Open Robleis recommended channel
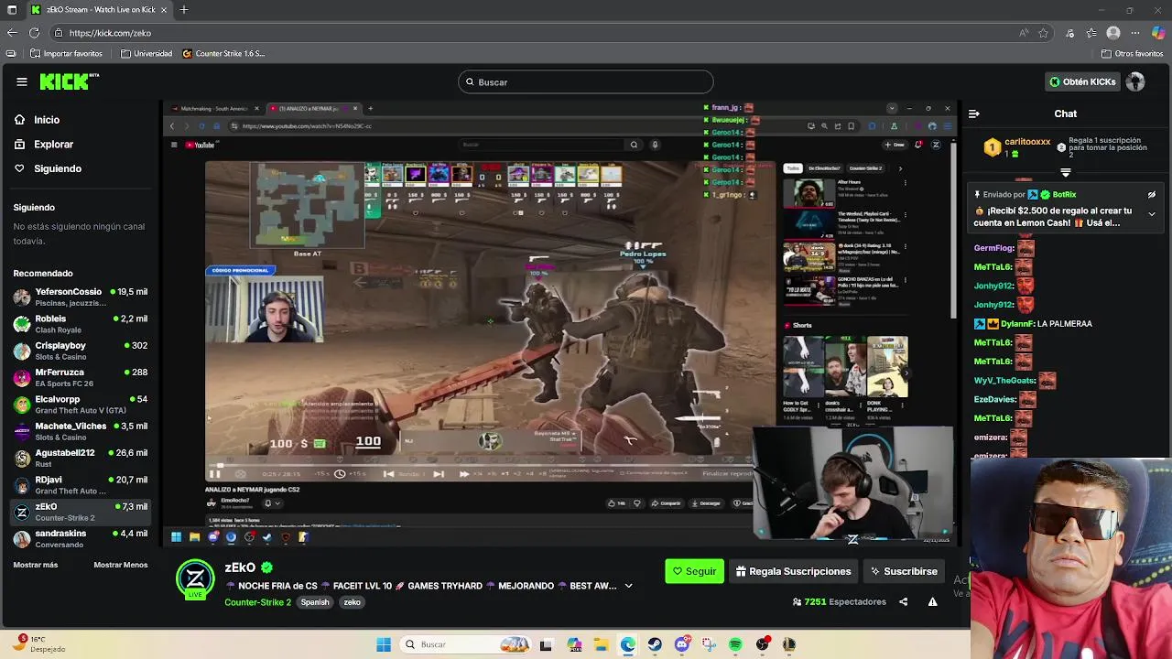Viewport: 1172px width, 659px height. 81,323
